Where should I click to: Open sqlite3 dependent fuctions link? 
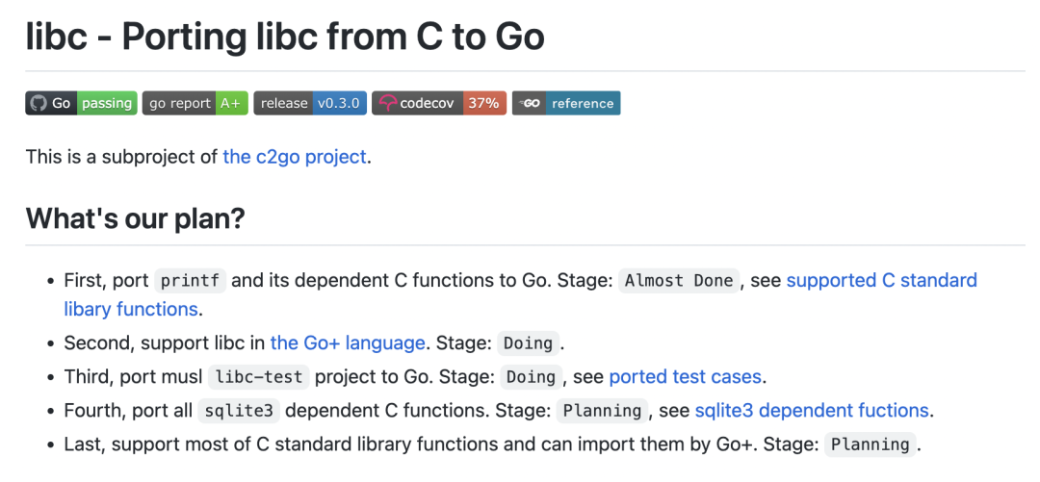click(x=812, y=411)
